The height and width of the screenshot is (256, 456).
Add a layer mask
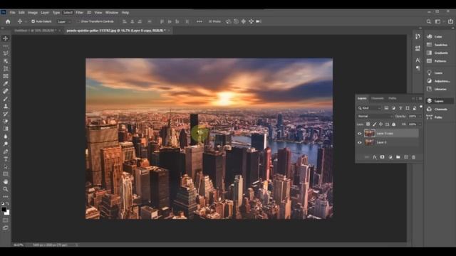tap(383, 157)
